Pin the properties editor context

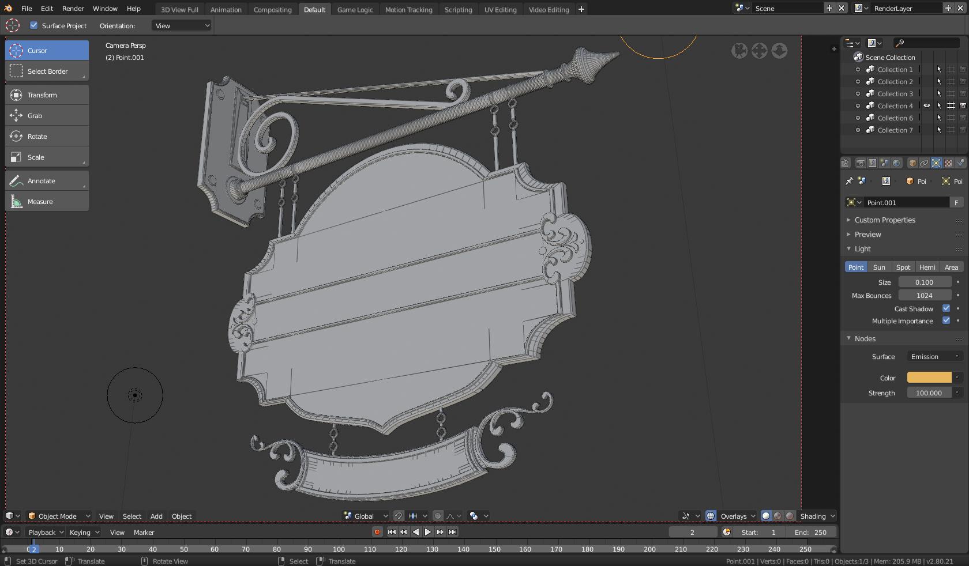849,181
